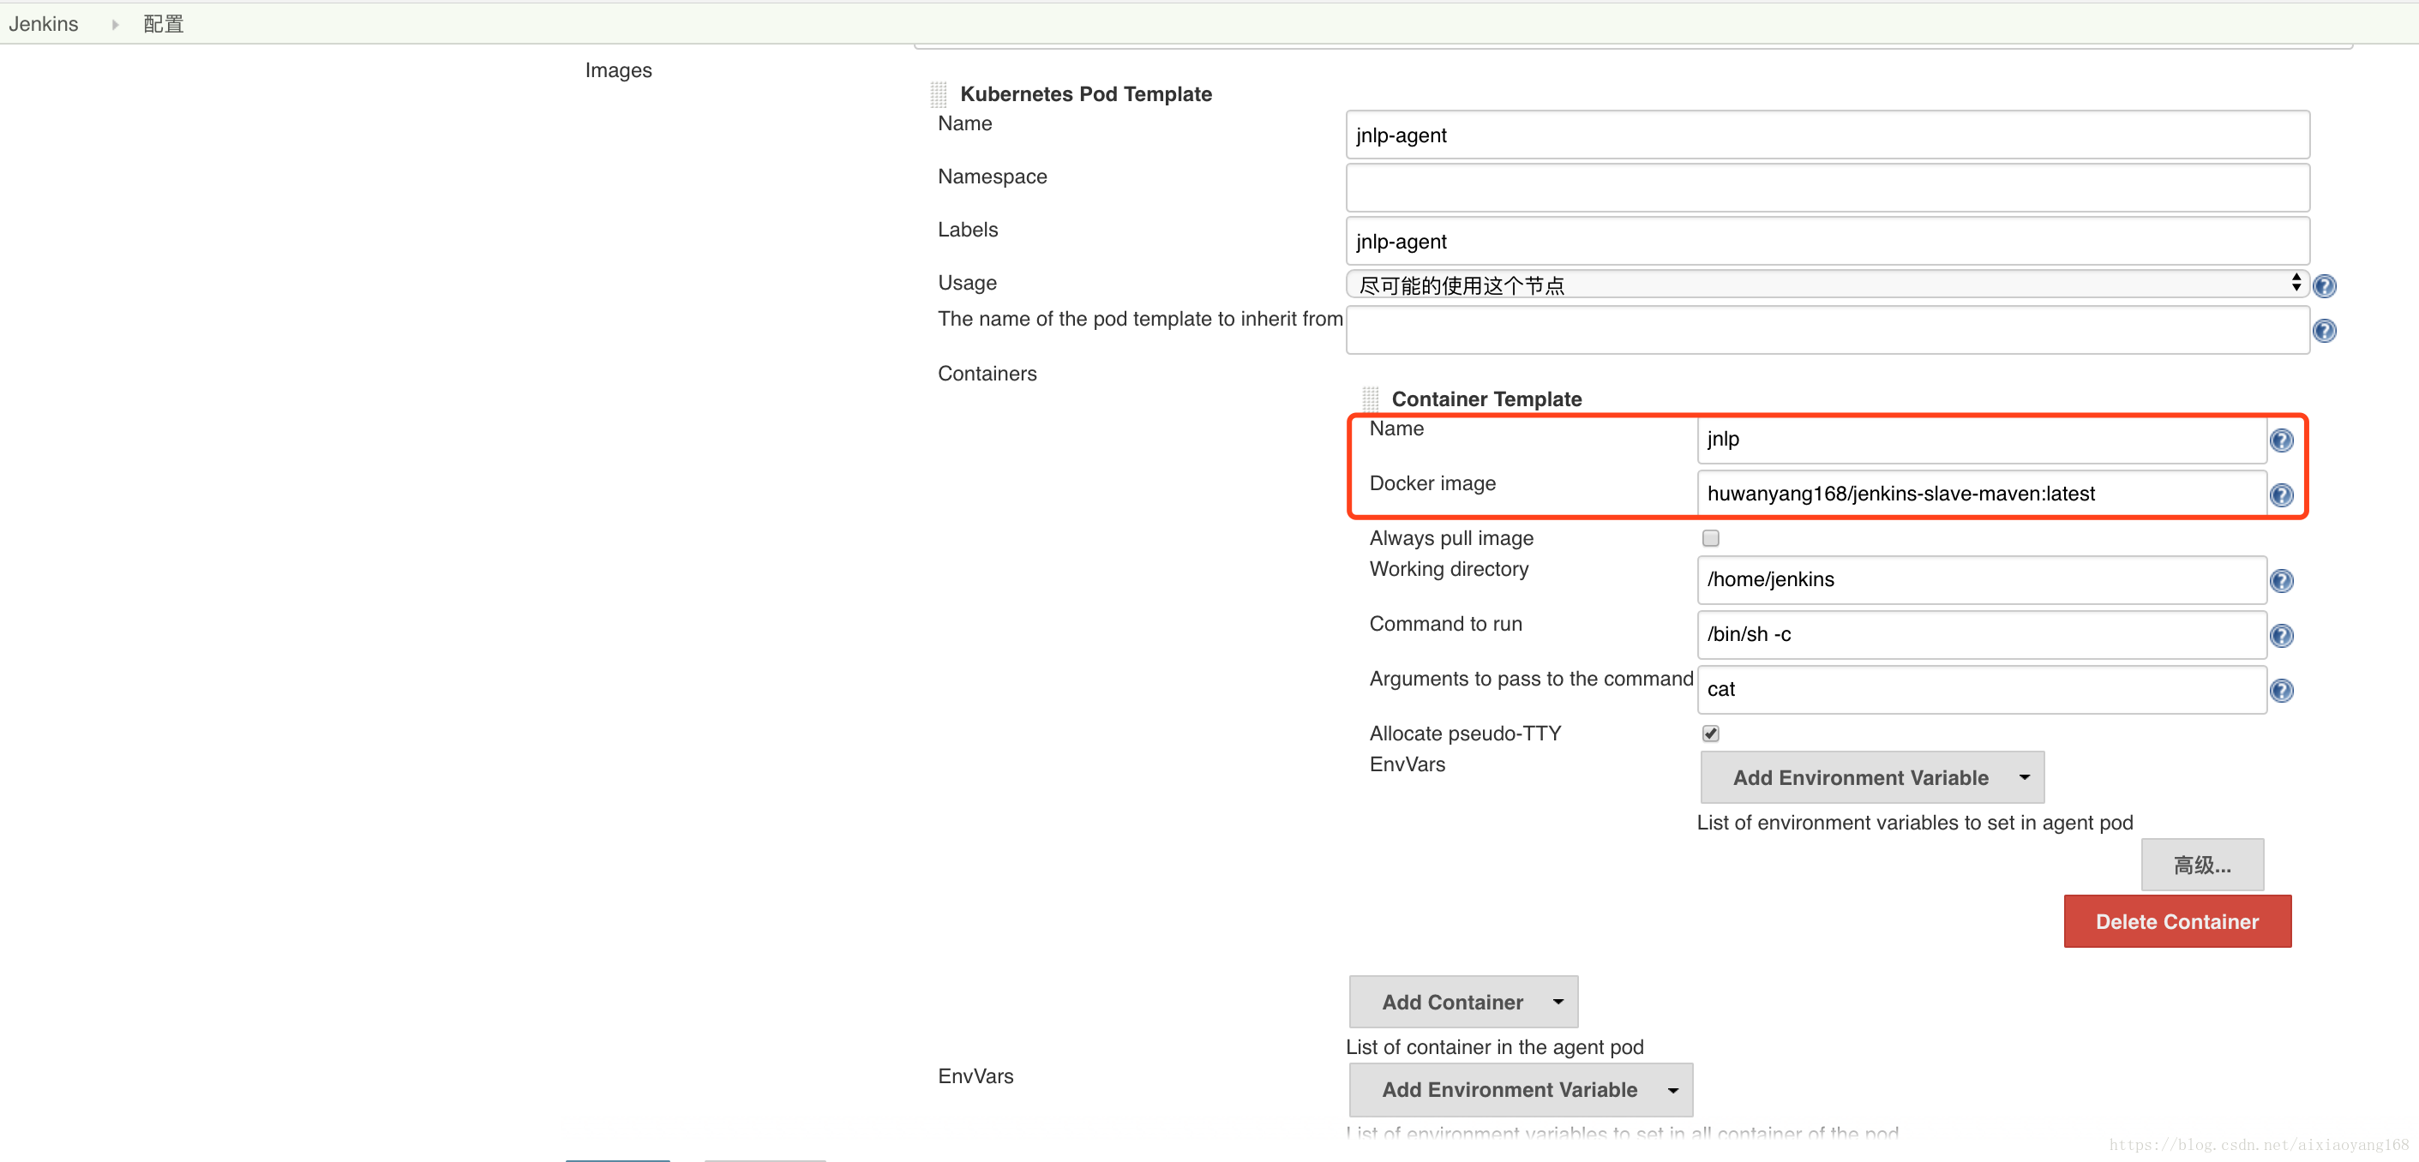Click the Delete Container button
Screen dimensions: 2419x1162
(x=2176, y=921)
